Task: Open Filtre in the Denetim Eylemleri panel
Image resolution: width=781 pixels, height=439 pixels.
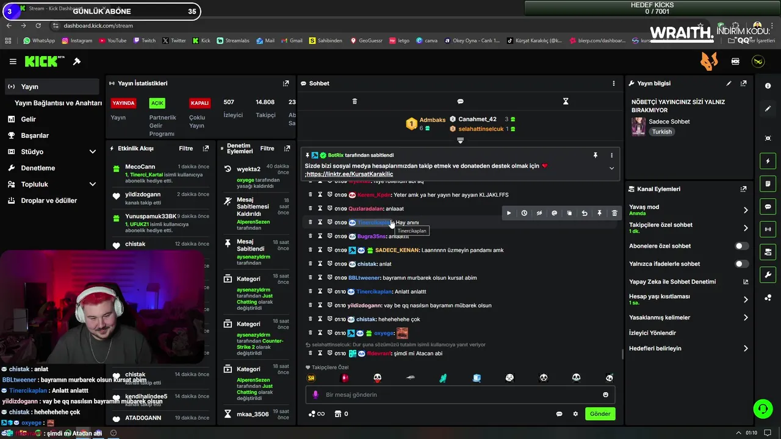Action: pos(267,148)
